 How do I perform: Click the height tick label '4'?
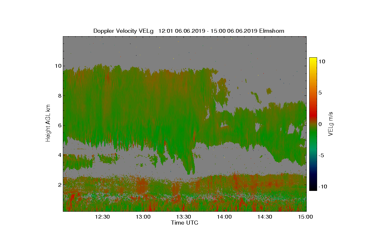coord(59,155)
